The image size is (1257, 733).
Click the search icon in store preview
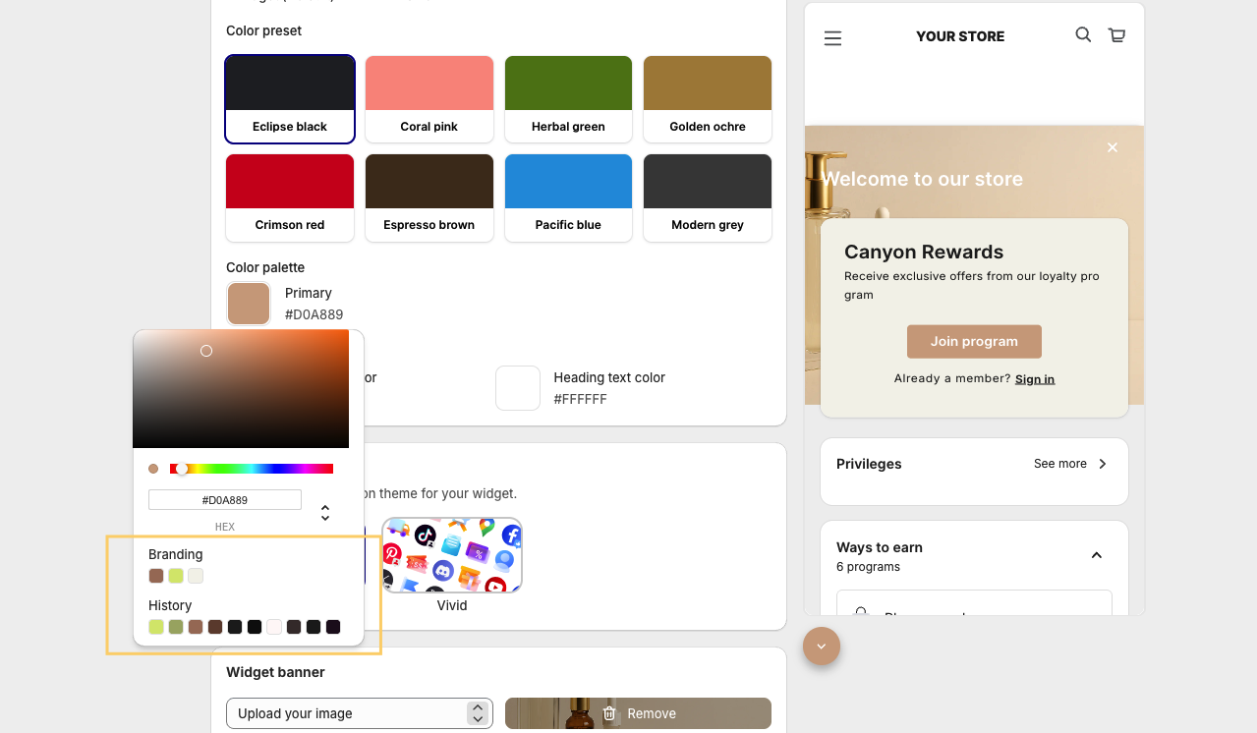click(1083, 35)
